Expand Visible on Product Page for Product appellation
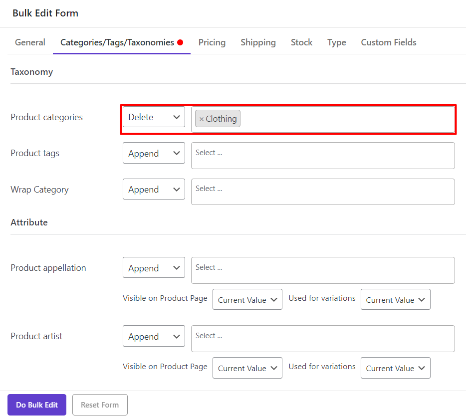This screenshot has height=418, width=466. click(247, 300)
